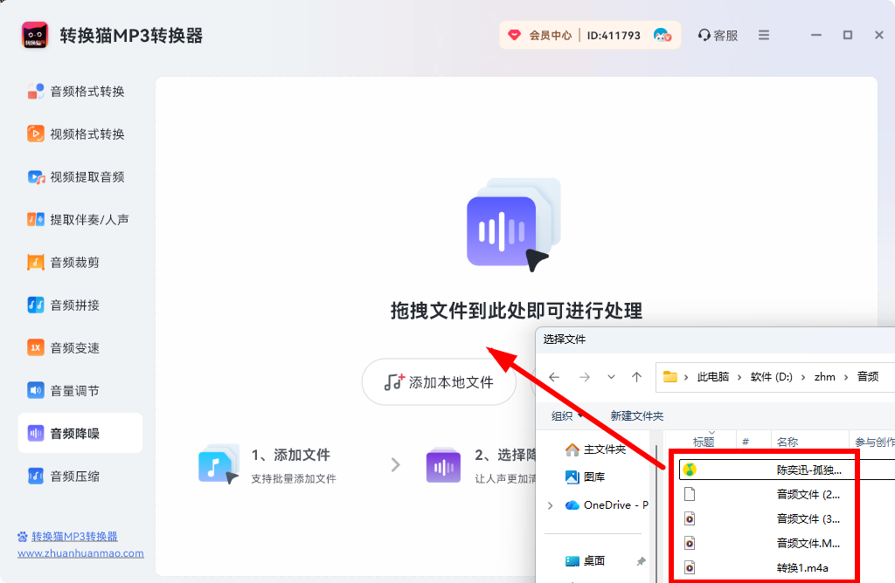Image resolution: width=895 pixels, height=583 pixels.
Task: Click the 音频降噪 waveform icon
Action: 35,433
